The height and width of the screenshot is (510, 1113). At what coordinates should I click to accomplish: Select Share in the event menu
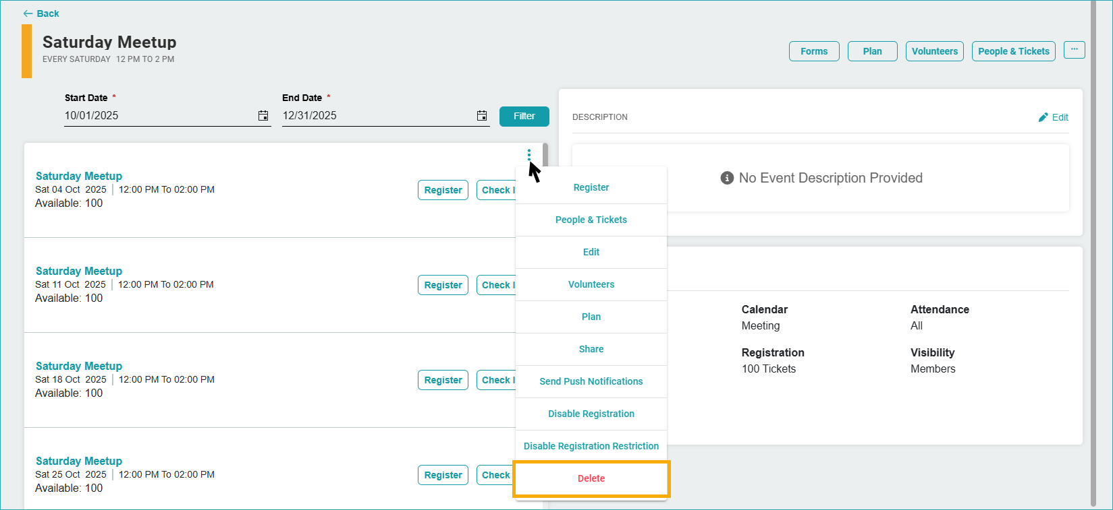[591, 349]
